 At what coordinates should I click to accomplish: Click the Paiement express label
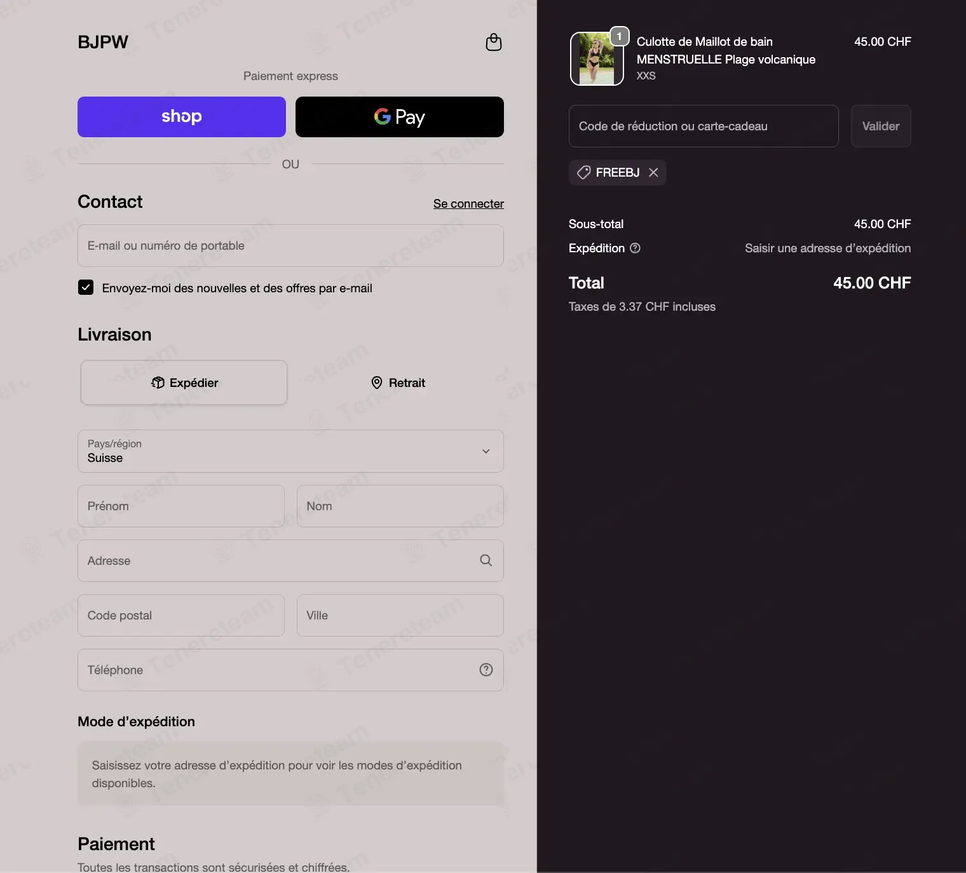290,76
